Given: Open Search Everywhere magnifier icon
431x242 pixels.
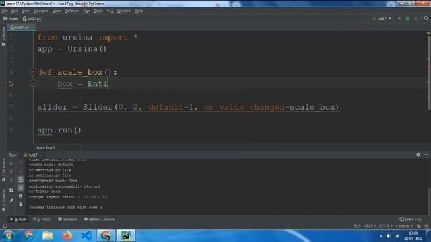Looking at the screenshot, I should click(426, 19).
